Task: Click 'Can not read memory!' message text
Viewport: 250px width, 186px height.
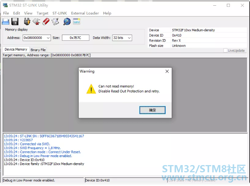Action: (x=116, y=86)
